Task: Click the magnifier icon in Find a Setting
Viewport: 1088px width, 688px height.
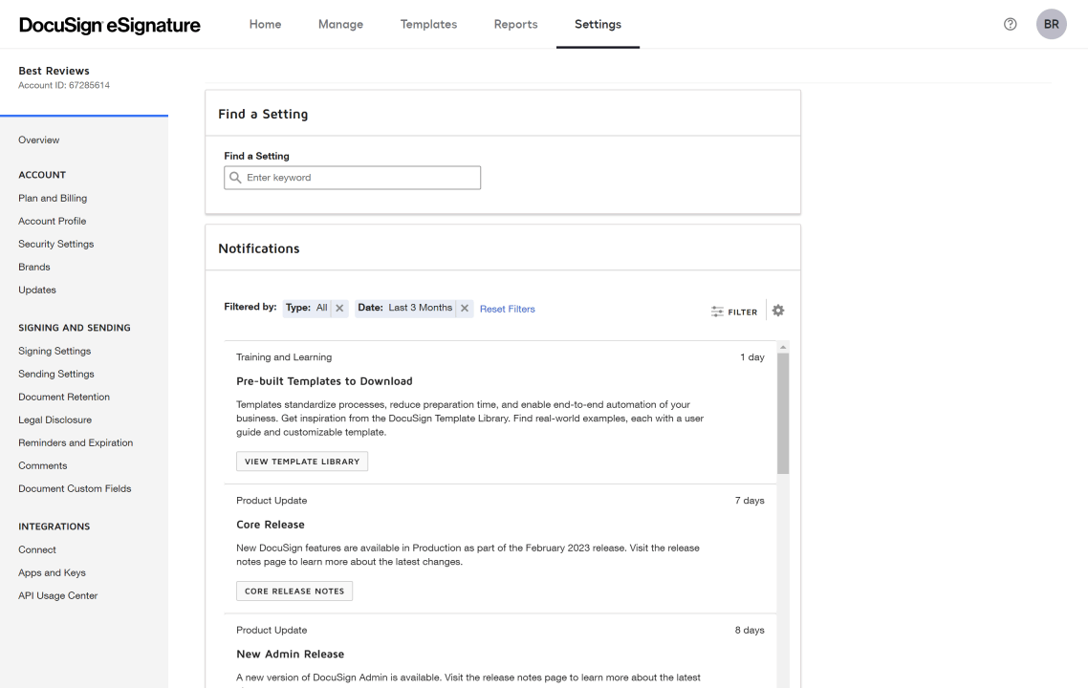Action: coord(234,178)
